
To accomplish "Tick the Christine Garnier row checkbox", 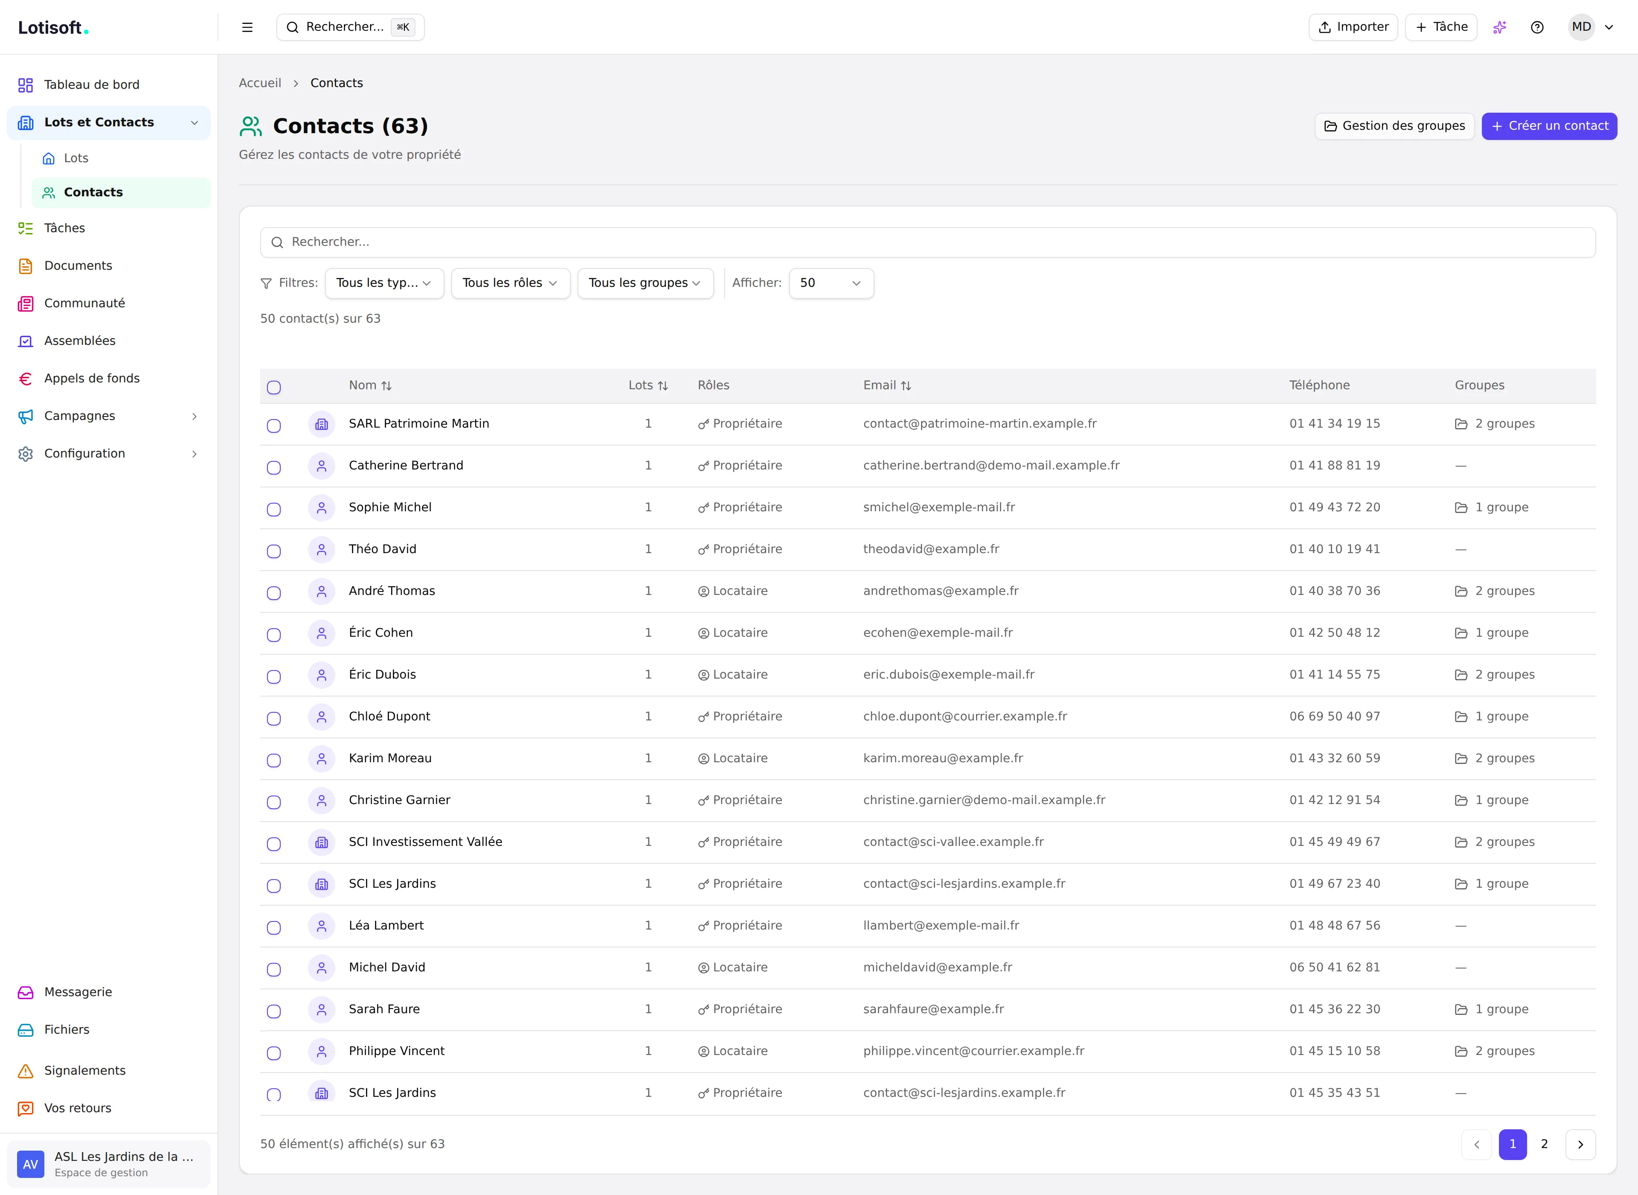I will pyautogui.click(x=274, y=803).
